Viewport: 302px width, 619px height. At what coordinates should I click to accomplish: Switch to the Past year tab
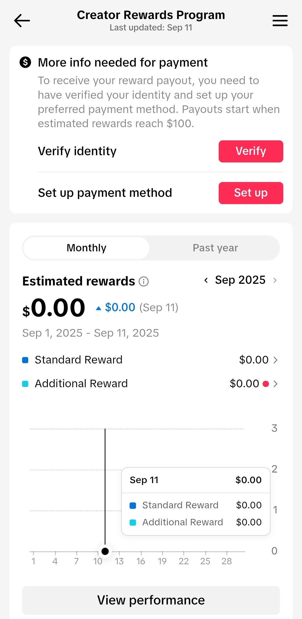pyautogui.click(x=215, y=248)
